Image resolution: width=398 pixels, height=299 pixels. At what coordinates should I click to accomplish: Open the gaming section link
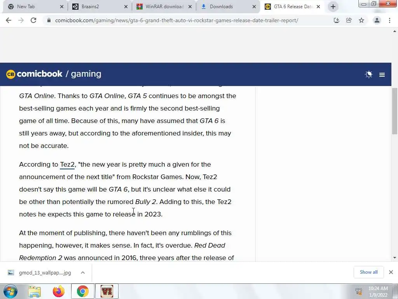[86, 74]
